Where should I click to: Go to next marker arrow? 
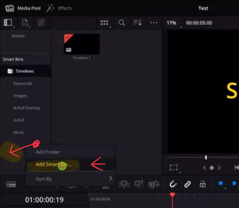219,168
